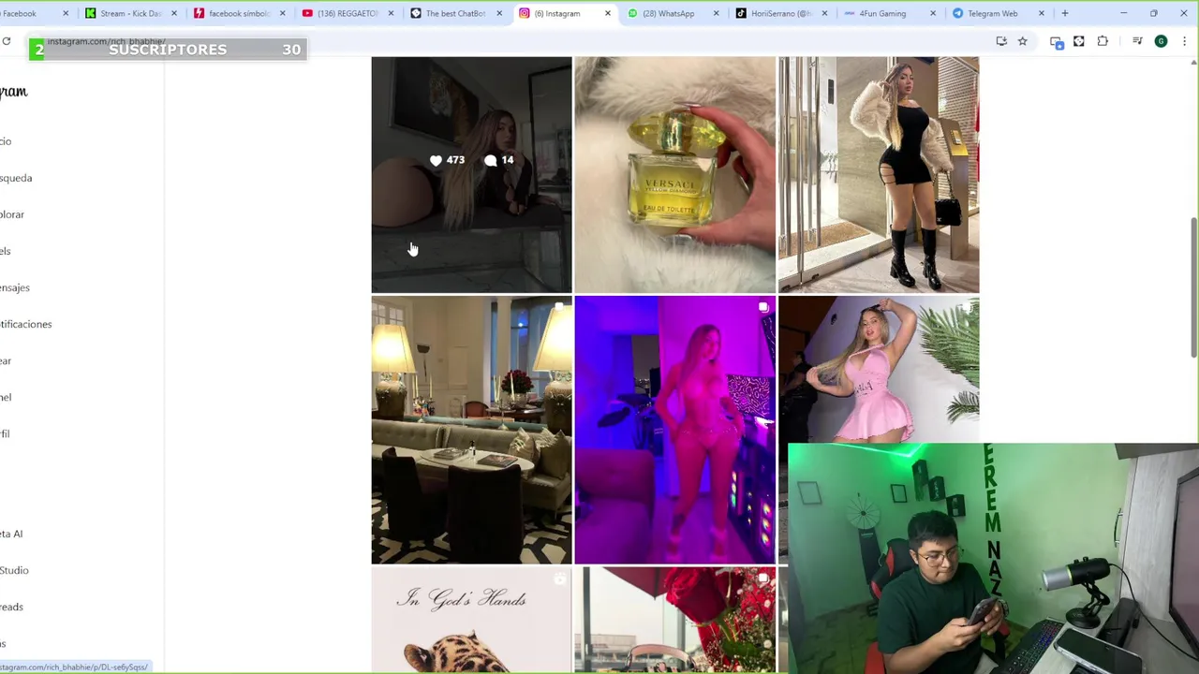Reload the current page
The width and height of the screenshot is (1199, 674).
[x=7, y=41]
